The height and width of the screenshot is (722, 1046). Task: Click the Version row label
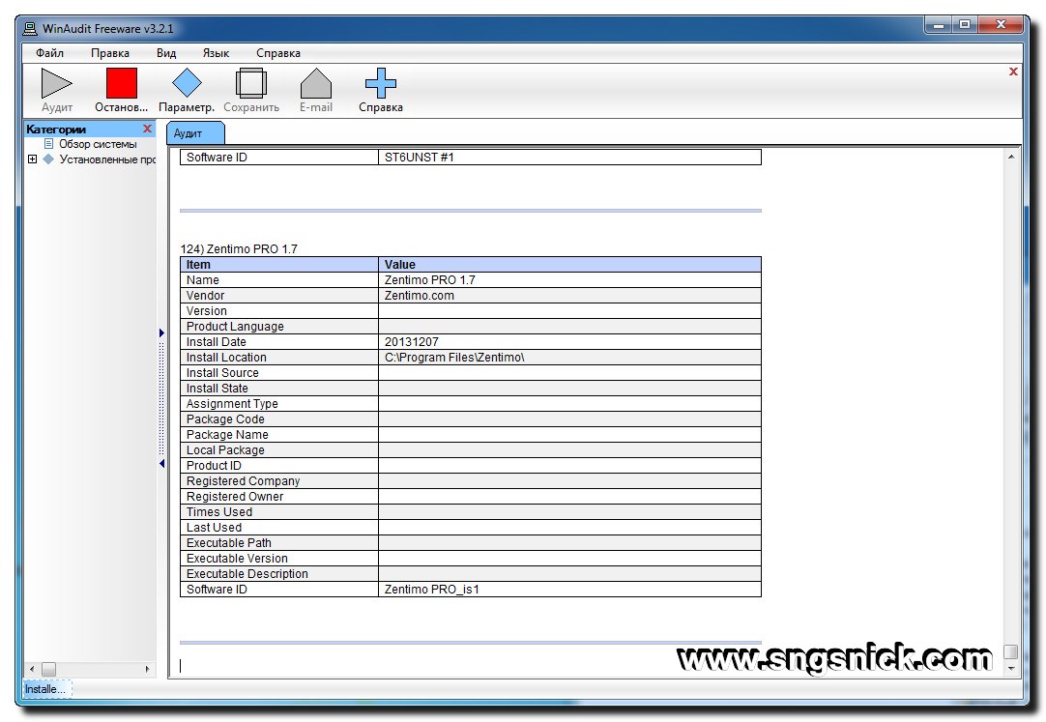pos(206,310)
